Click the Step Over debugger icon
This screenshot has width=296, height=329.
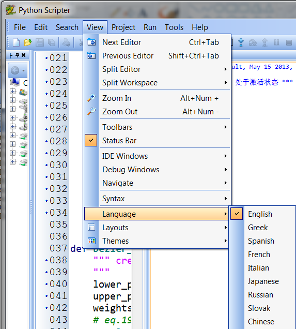click(253, 42)
